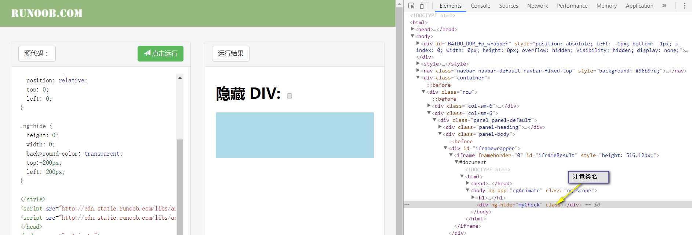Click the ::before under container div

[438, 85]
